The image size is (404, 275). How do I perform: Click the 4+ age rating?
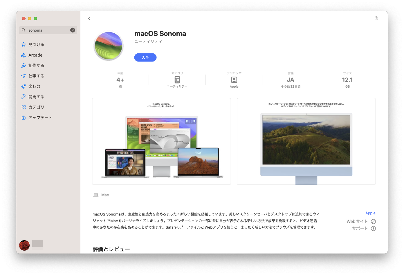(x=120, y=80)
